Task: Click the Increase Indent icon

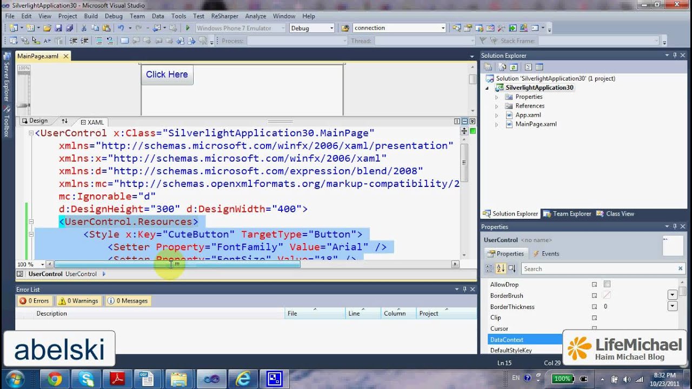Action: (85, 41)
